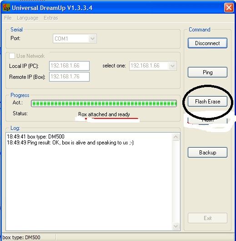Click the log scrollbar up arrow
Viewport: 236px width, 241px height.
(x=176, y=137)
